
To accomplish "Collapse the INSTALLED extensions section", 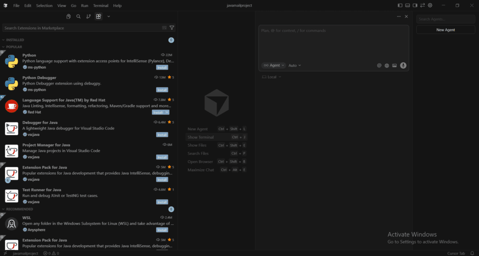I will pyautogui.click(x=15, y=40).
